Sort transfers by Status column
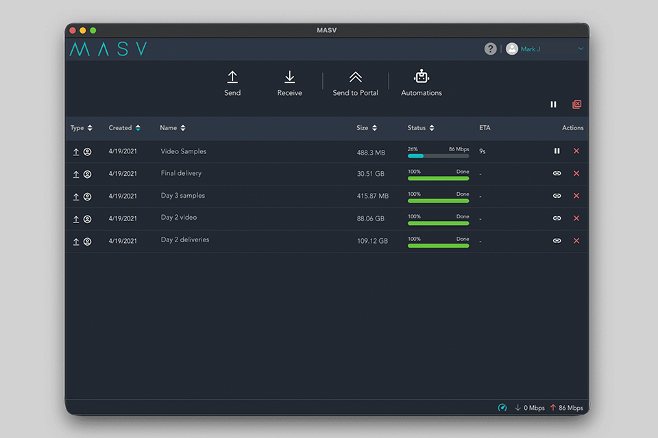Image resolution: width=658 pixels, height=438 pixels. (421, 128)
